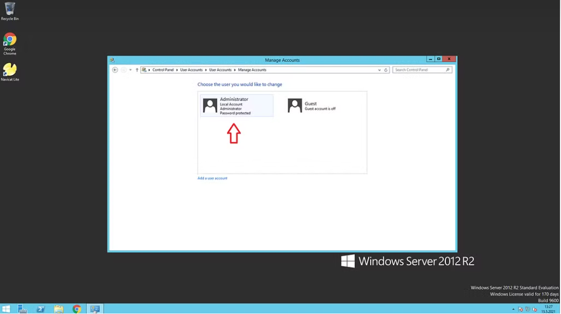Open the Manage Accounts window system menu icon

pos(113,60)
